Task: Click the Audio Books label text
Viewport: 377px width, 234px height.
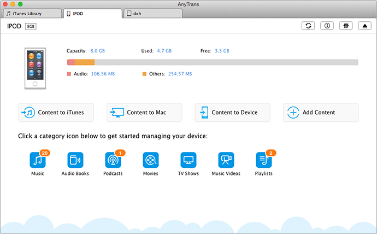Action: click(x=75, y=173)
